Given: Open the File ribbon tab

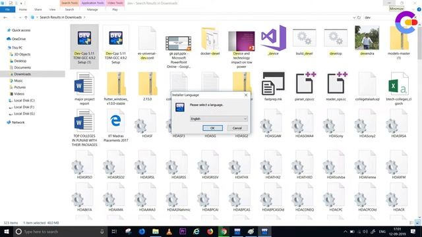Looking at the screenshot, I should coord(7,9).
